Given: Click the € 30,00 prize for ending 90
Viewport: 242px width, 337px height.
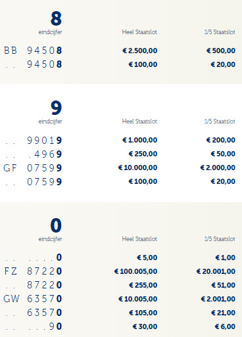Looking at the screenshot, I should tap(145, 326).
